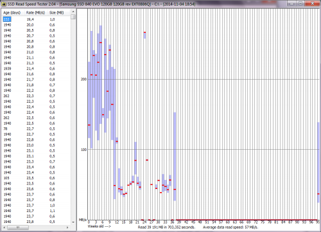321x232 pixels.
Task: Select the row with rate 21,0
Action: pos(36,52)
